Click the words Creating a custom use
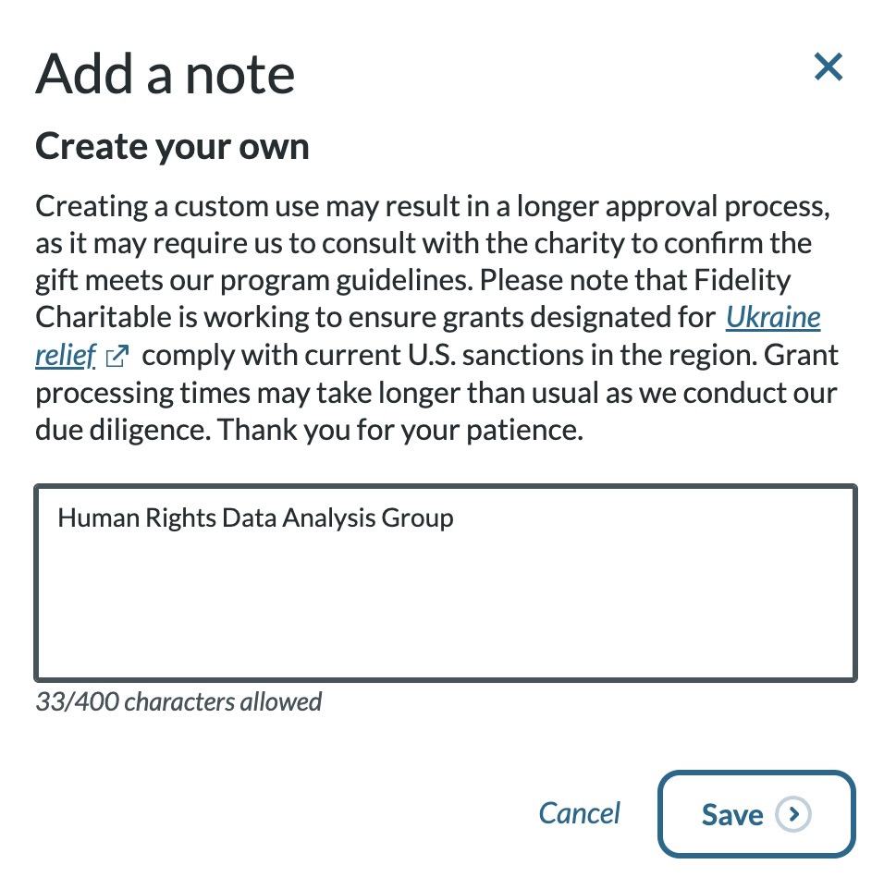Screen dimensions: 884x889 click(177, 206)
